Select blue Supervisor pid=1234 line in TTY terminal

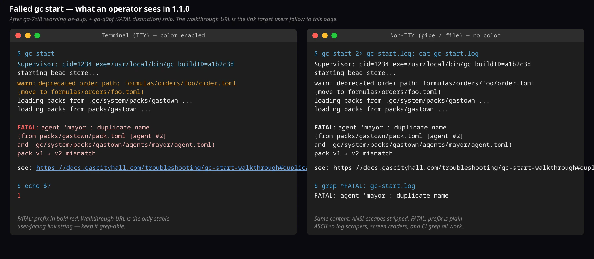click(x=126, y=64)
